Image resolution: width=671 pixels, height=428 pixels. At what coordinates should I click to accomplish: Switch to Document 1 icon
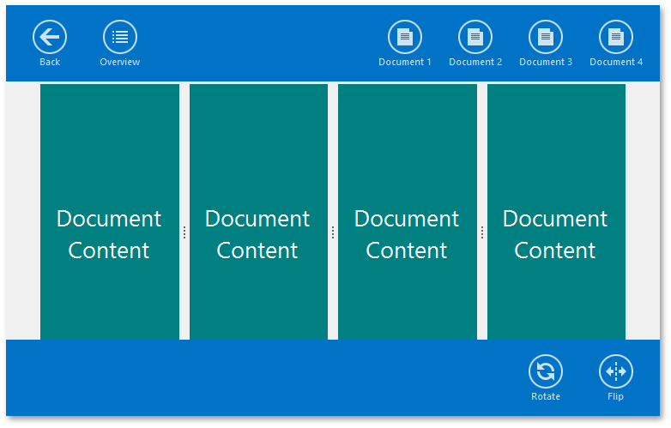[405, 37]
